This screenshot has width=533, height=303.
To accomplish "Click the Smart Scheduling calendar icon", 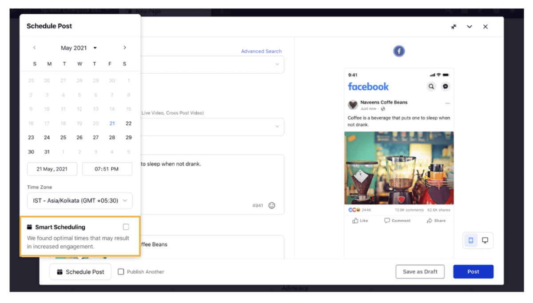I will click(x=29, y=227).
